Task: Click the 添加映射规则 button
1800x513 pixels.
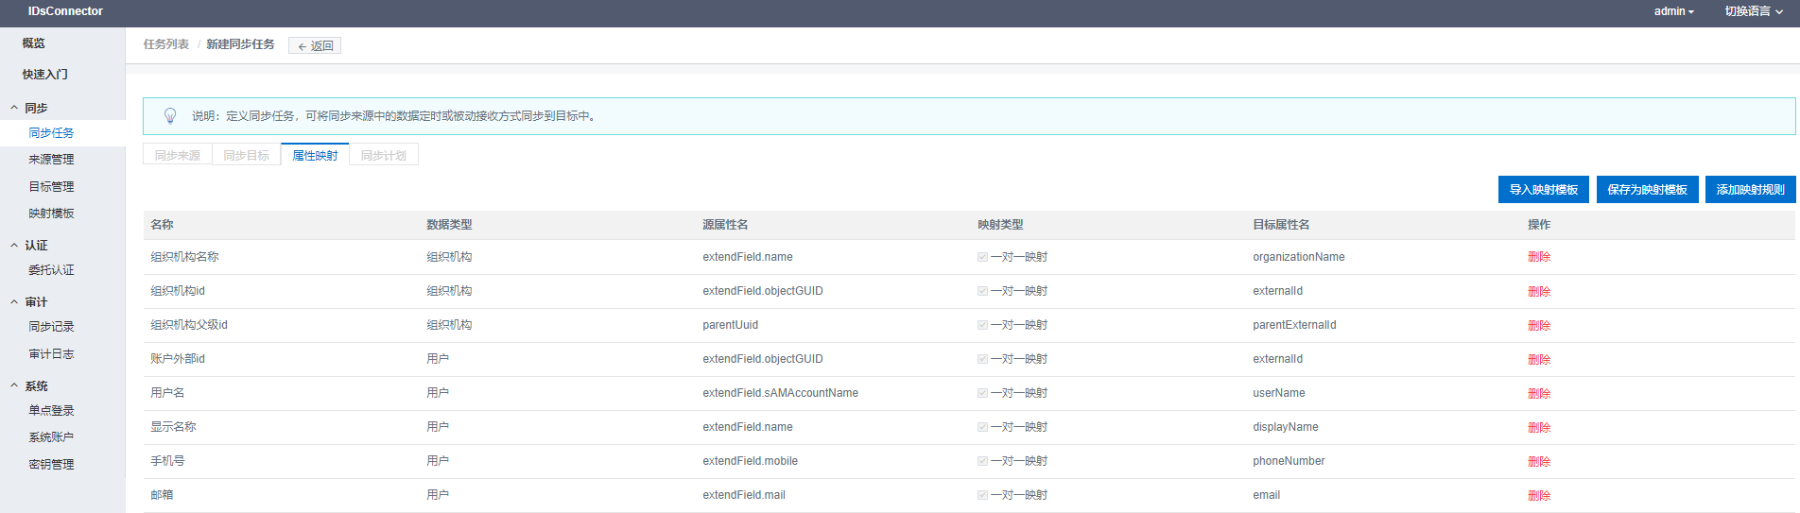Action: (x=1750, y=190)
